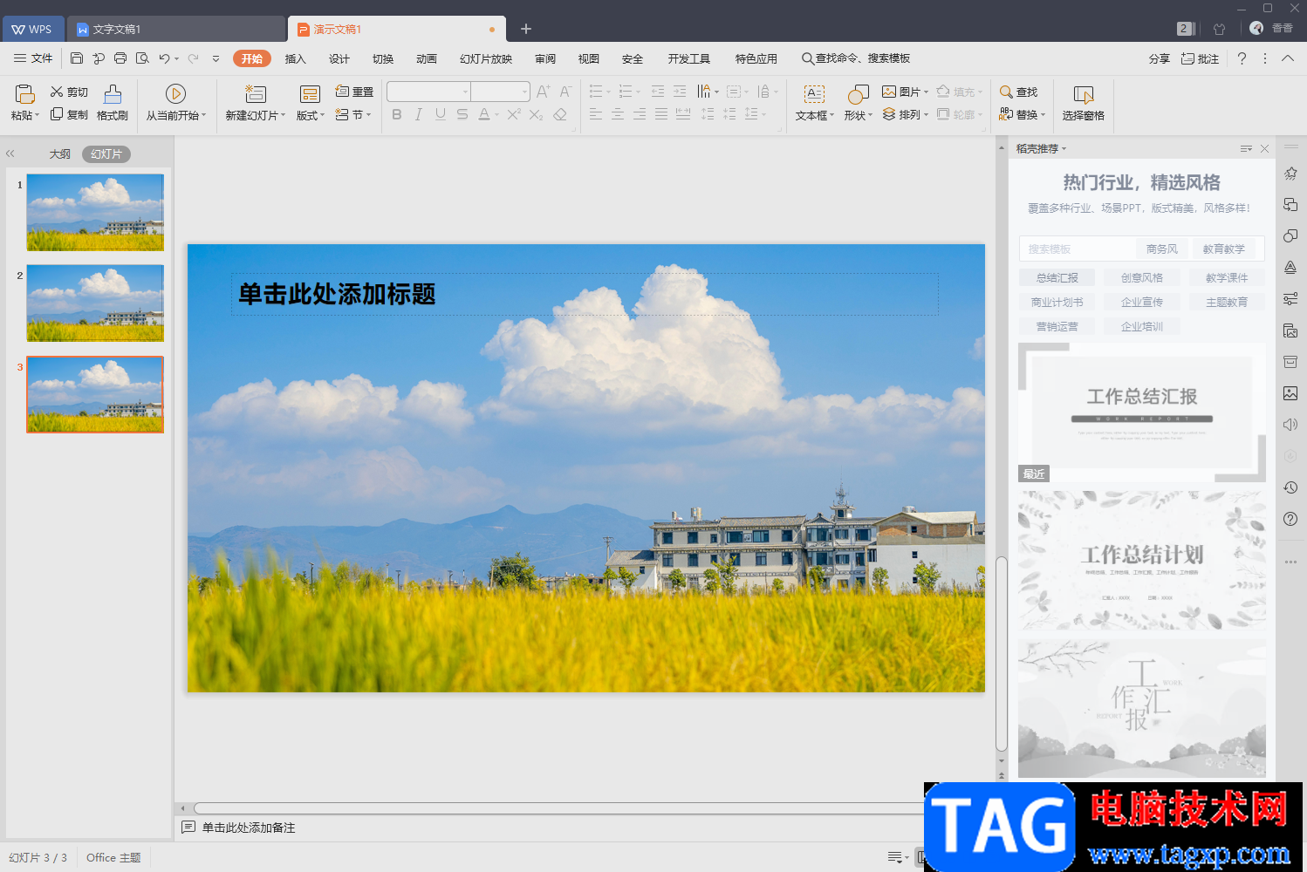Image resolution: width=1307 pixels, height=872 pixels.
Task: Click the notes icon beside 单击此处添加备注
Action: point(188,828)
